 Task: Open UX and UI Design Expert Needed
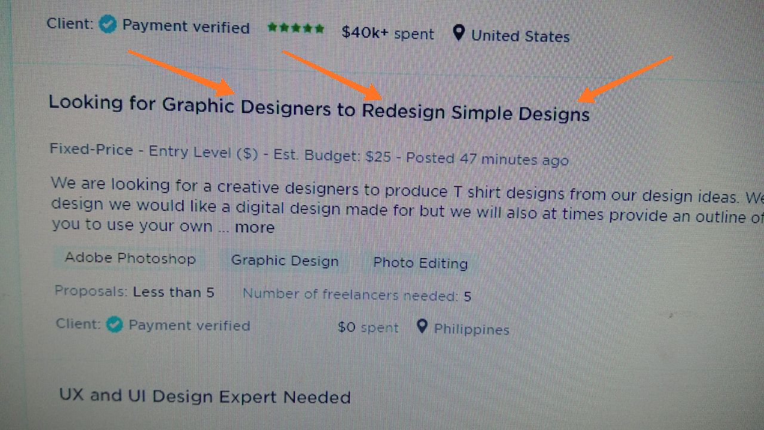(x=205, y=397)
